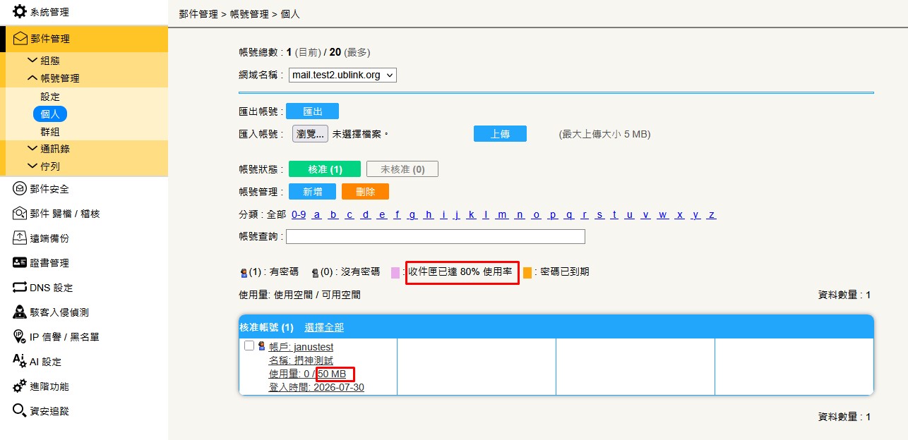Image resolution: width=908 pixels, height=440 pixels.
Task: Click the pink 80% usage swatch
Action: tap(395, 273)
